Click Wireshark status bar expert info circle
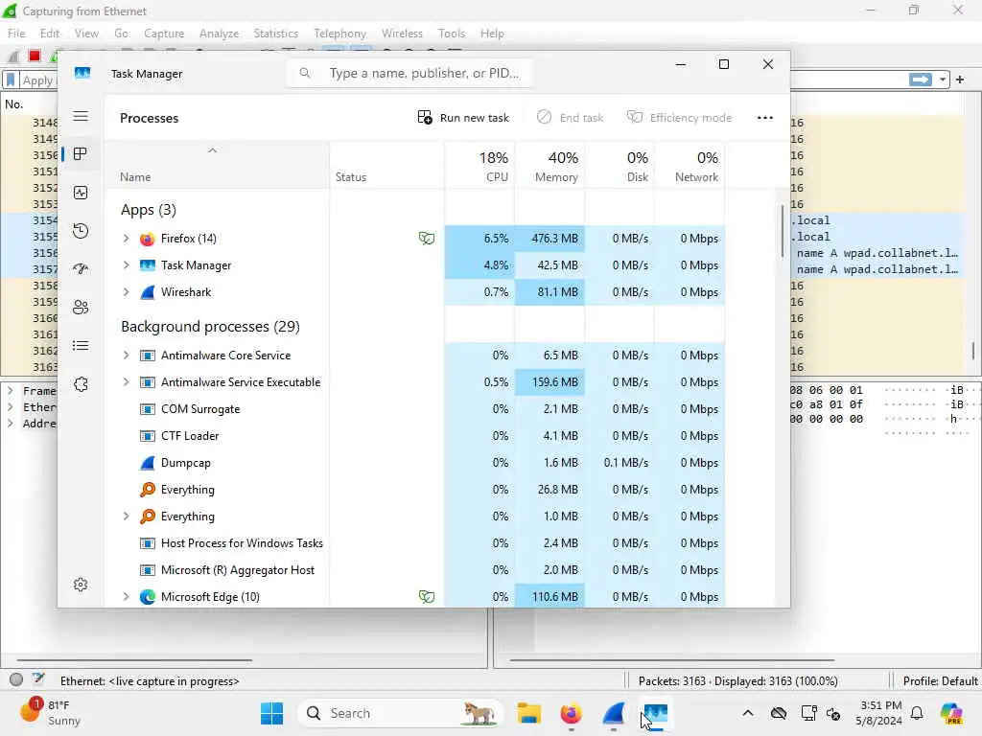Screen dimensions: 982x736 coord(16,679)
